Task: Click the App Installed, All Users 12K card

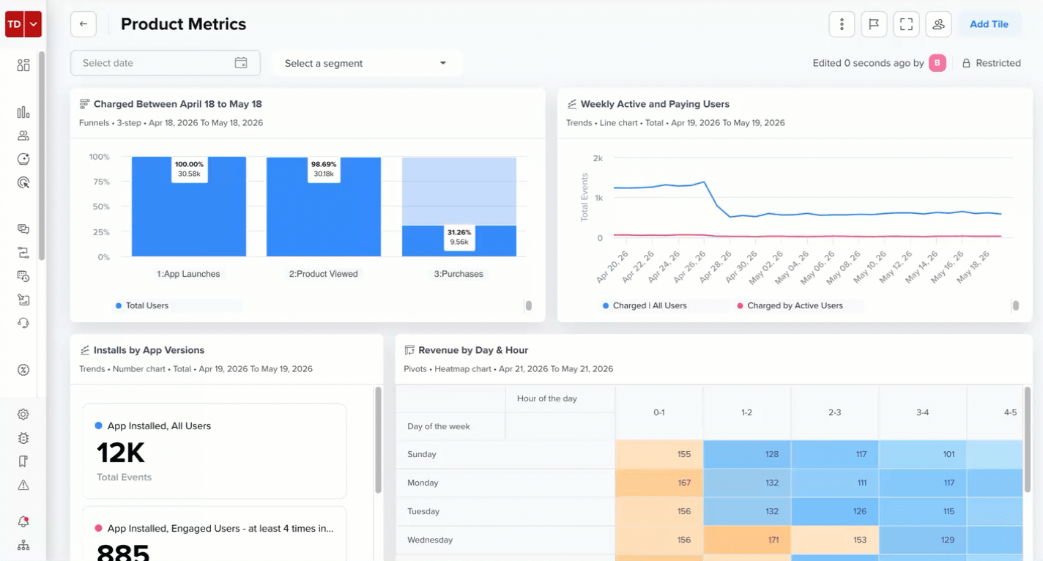Action: pyautogui.click(x=214, y=451)
